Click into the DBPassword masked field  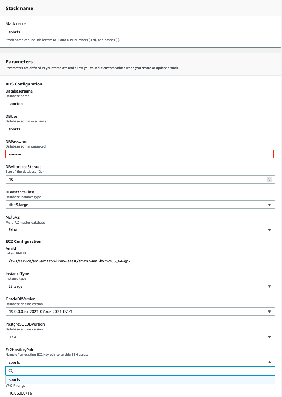coord(140,154)
